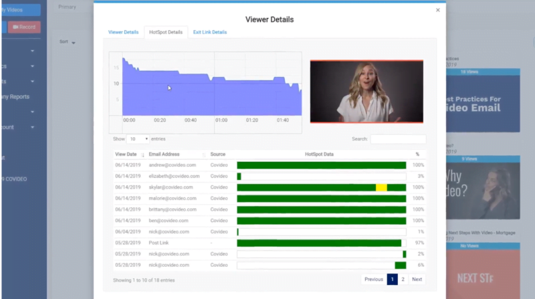
Task: Close the Viewer Details dialog
Action: tap(438, 10)
